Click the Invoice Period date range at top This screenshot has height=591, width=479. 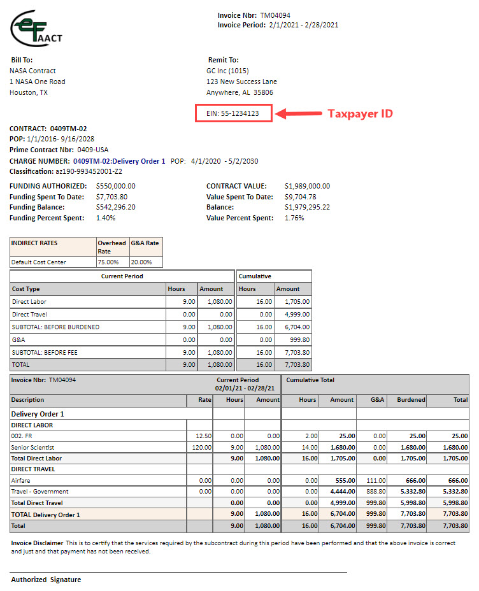point(303,25)
